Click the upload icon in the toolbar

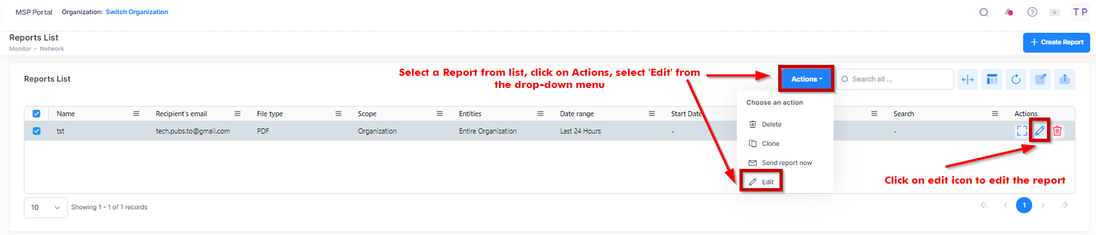pyautogui.click(x=1064, y=79)
